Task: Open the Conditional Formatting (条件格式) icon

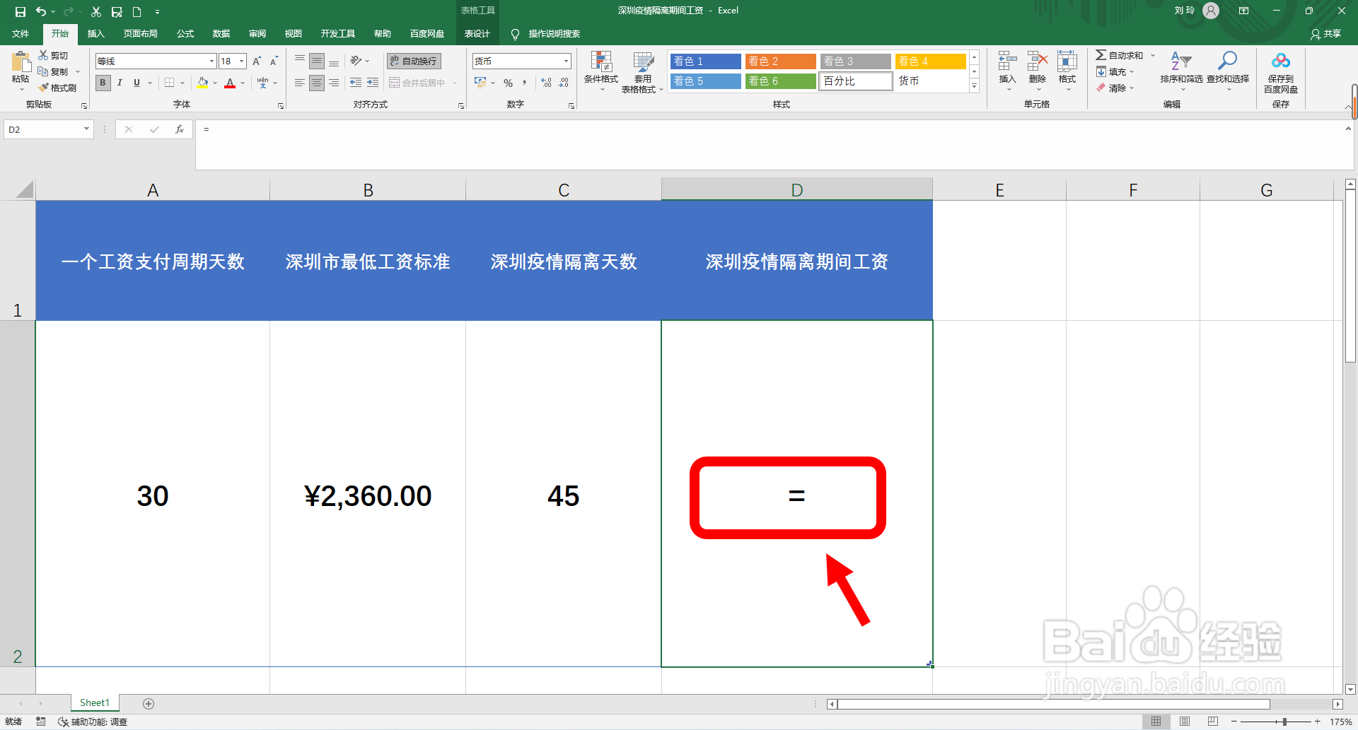Action: click(601, 62)
